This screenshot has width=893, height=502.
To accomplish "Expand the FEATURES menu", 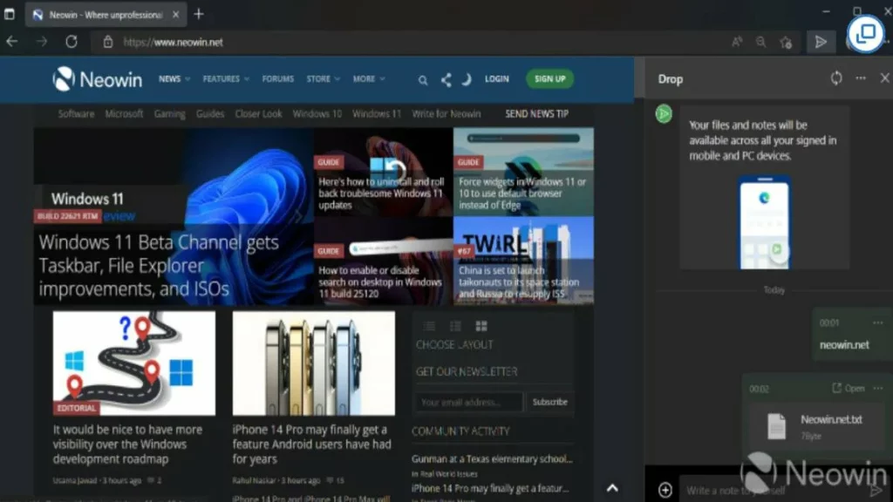I will [x=226, y=78].
